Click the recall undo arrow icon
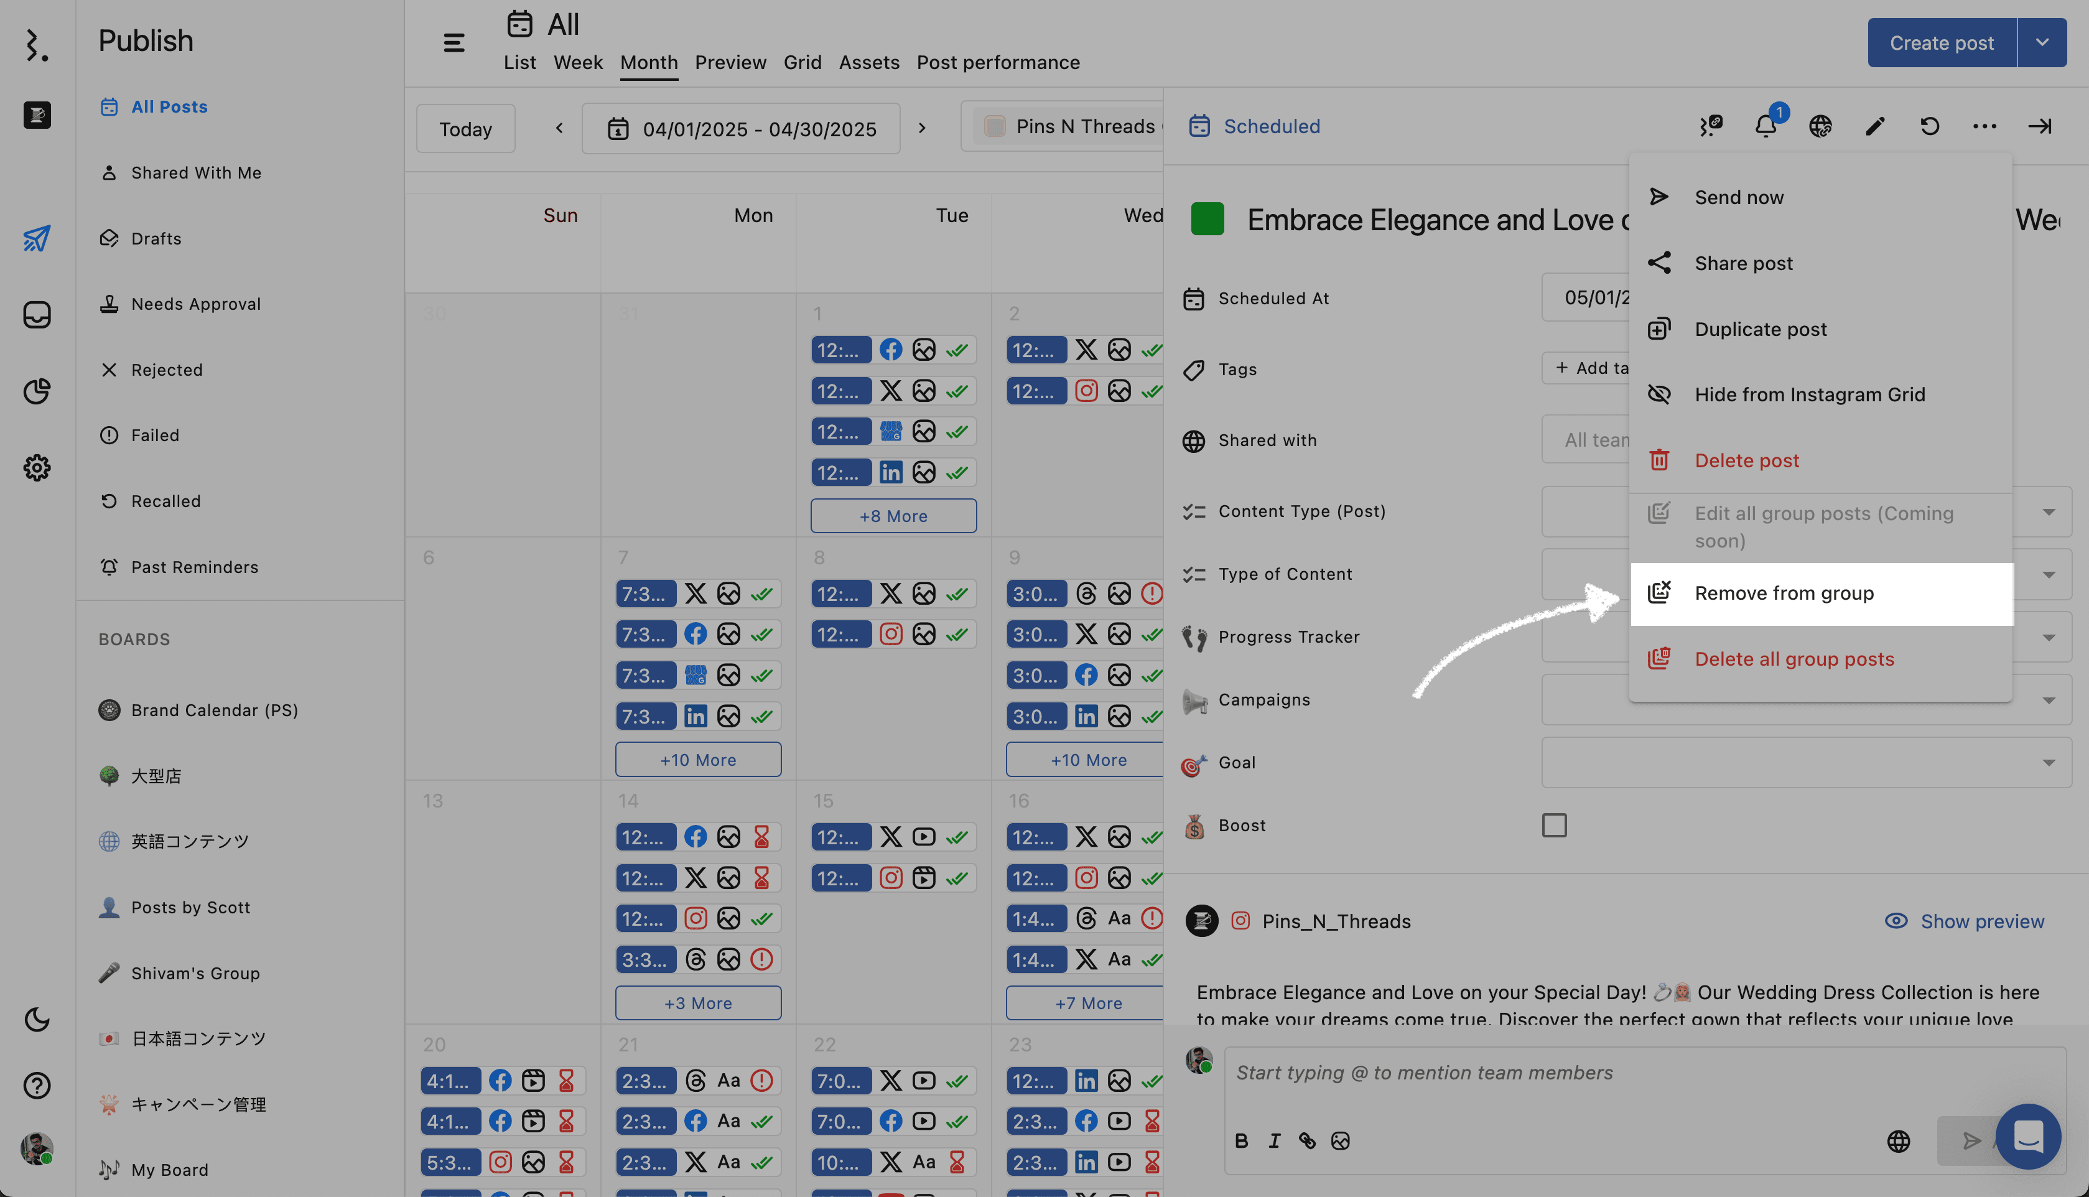 click(1930, 127)
